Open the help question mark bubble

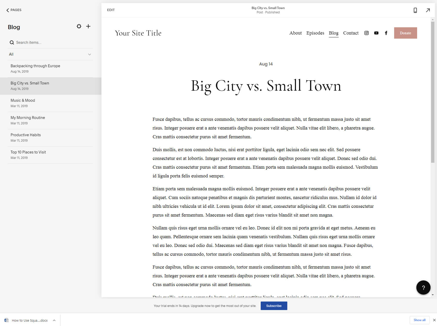(x=423, y=287)
